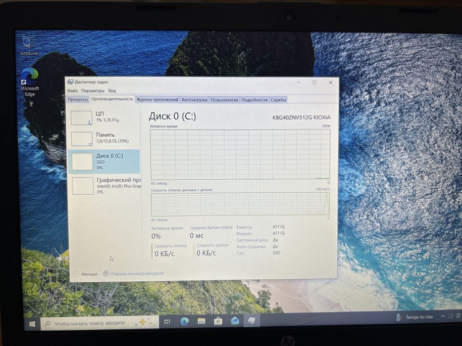The height and width of the screenshot is (346, 462).
Task: Minimize the Task Manager window
Action: (299, 83)
